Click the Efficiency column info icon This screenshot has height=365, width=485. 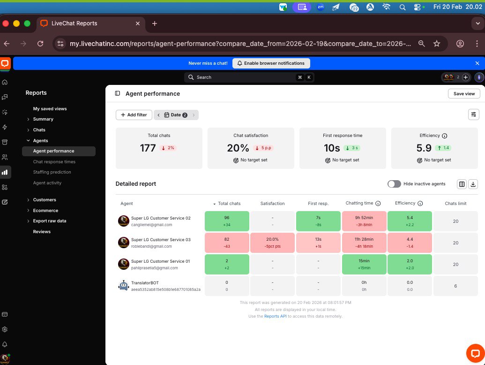pos(420,204)
